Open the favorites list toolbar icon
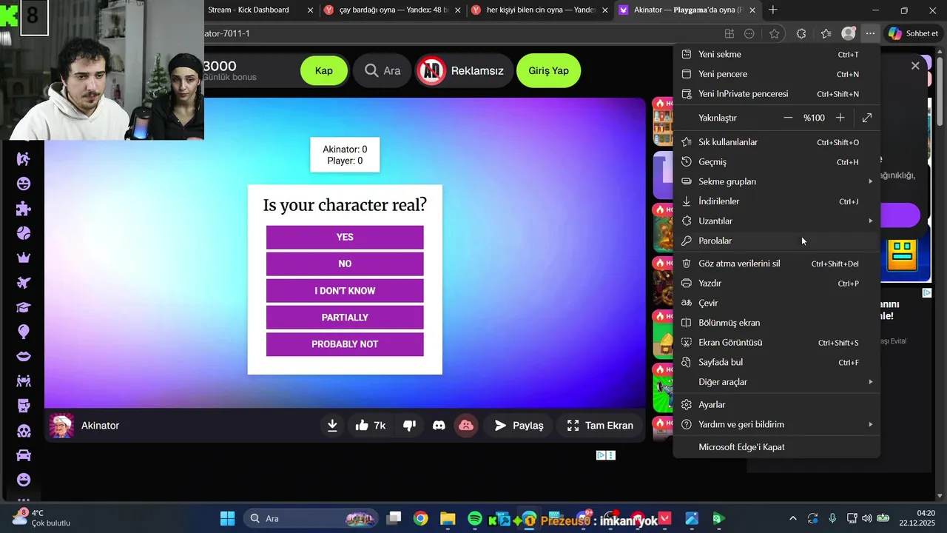Image resolution: width=947 pixels, height=533 pixels. point(826,33)
